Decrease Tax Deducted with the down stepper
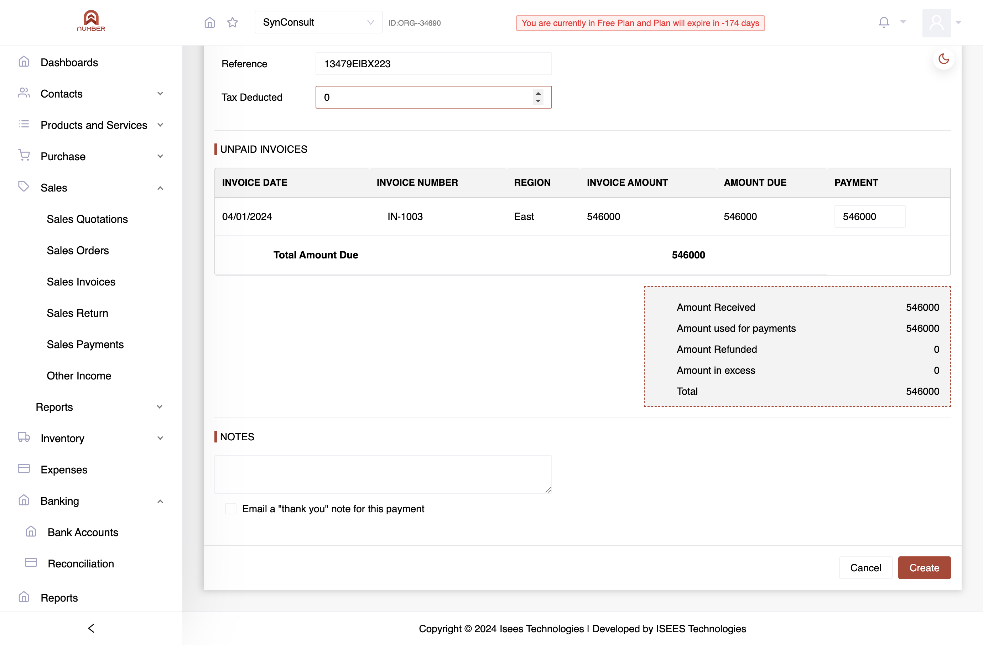The width and height of the screenshot is (983, 645). point(538,101)
